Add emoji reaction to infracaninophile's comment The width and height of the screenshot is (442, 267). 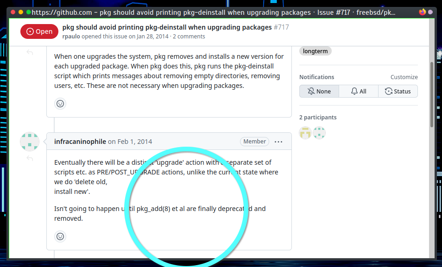tap(60, 236)
